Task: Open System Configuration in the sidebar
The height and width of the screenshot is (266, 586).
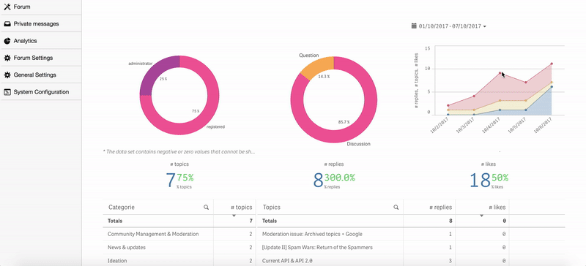Action: (x=41, y=92)
